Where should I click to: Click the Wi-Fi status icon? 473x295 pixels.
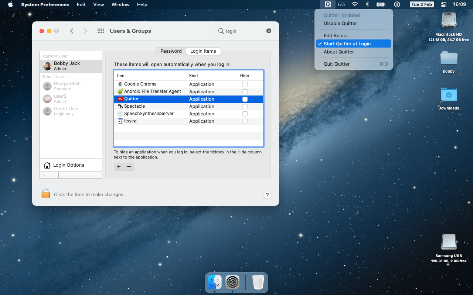pos(354,4)
